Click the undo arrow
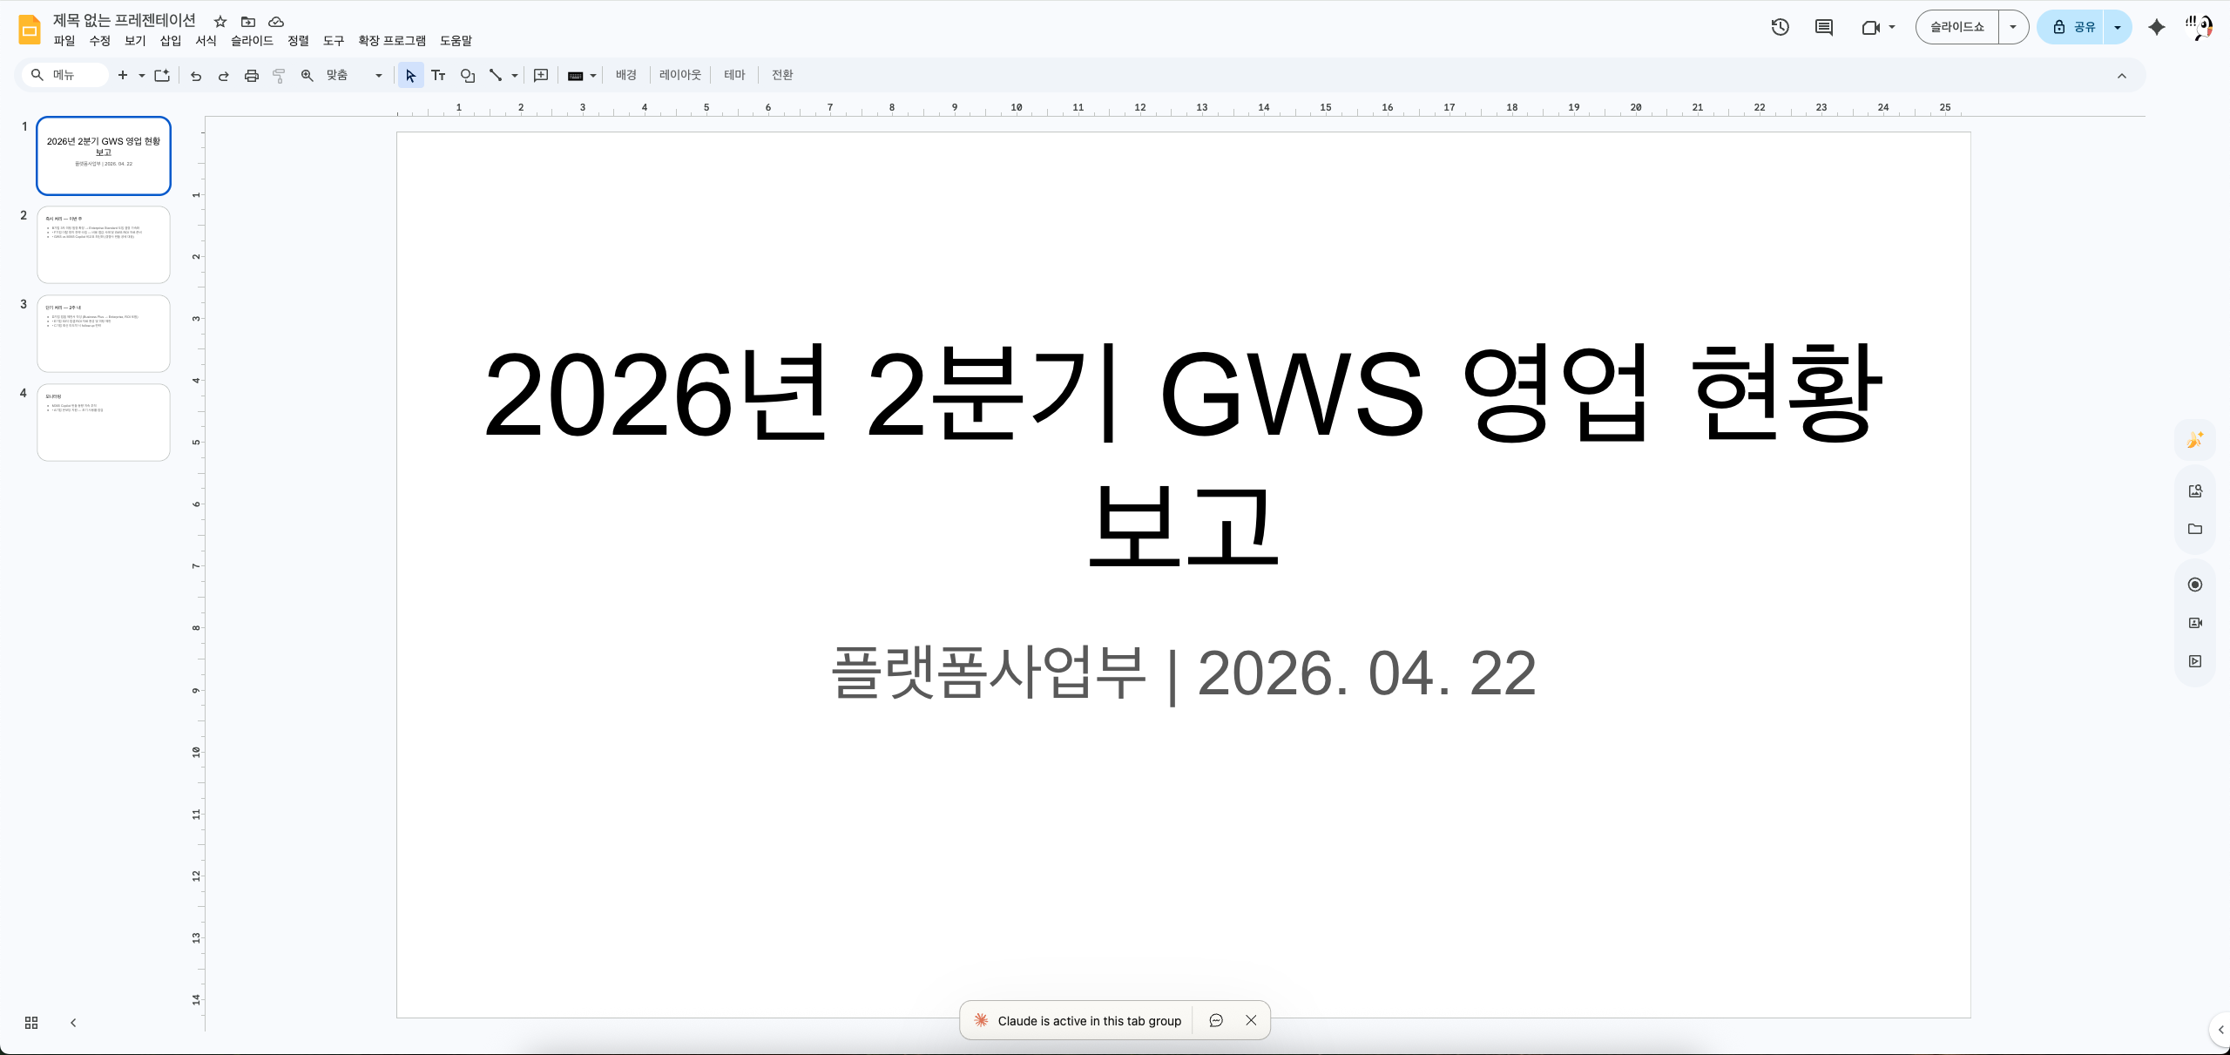This screenshot has height=1055, width=2230. pos(196,76)
